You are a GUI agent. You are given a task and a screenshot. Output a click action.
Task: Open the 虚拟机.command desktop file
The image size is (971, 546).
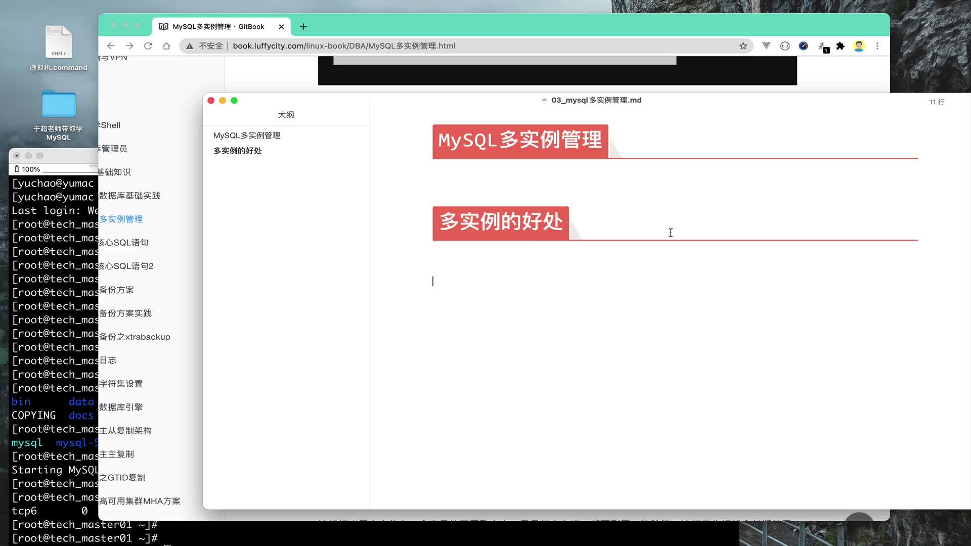[59, 48]
